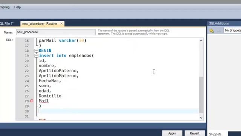Click the 'sexo,' text on line 25

(45, 86)
